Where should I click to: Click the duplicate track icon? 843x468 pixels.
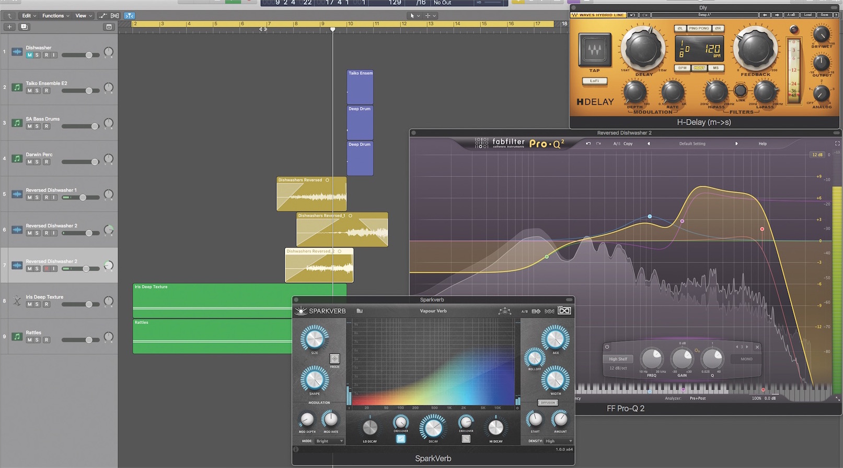[24, 27]
